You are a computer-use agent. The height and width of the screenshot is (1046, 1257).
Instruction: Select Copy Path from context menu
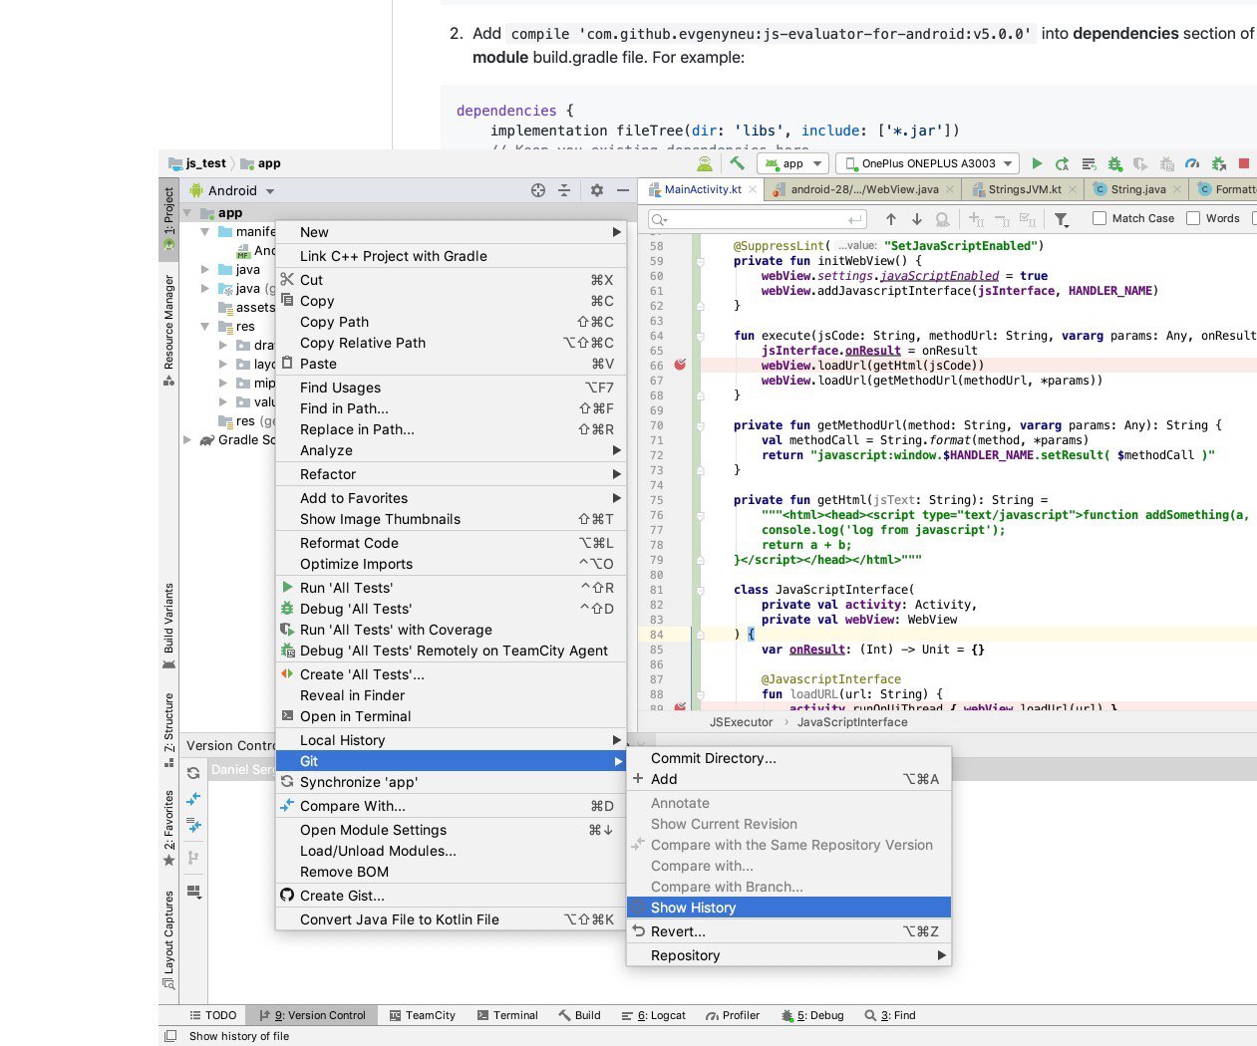[x=451, y=322]
